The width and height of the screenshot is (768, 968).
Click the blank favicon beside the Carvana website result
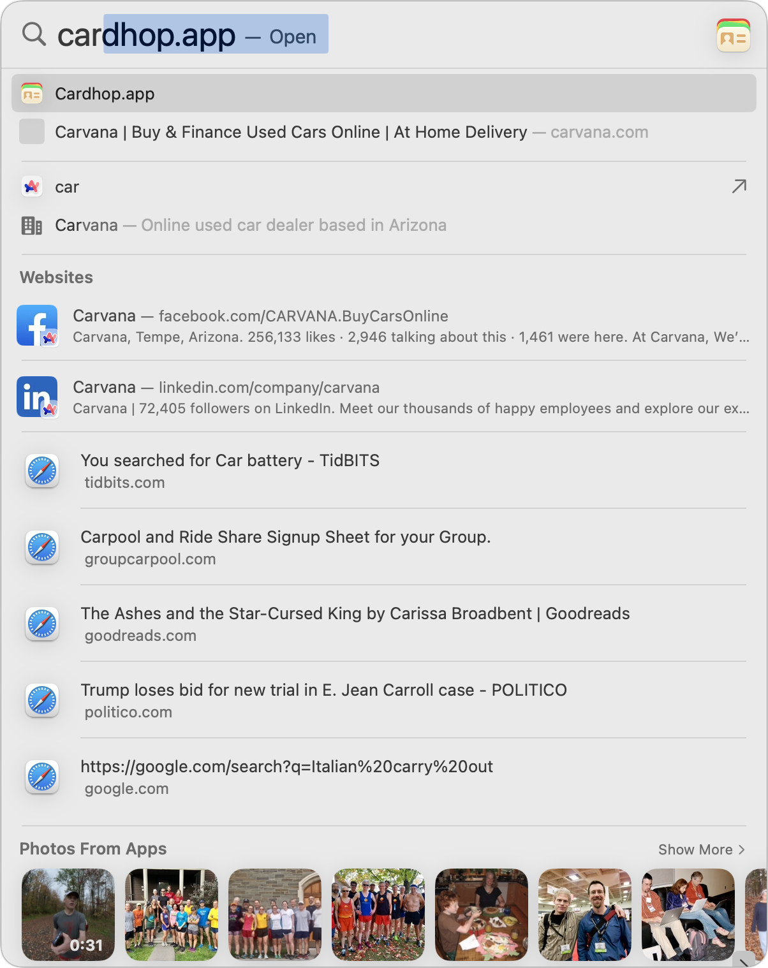point(32,131)
